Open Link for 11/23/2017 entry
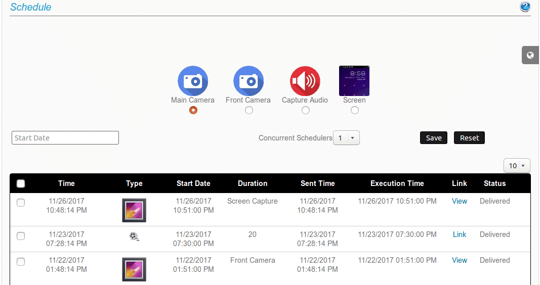This screenshot has width=540, height=285. click(460, 234)
